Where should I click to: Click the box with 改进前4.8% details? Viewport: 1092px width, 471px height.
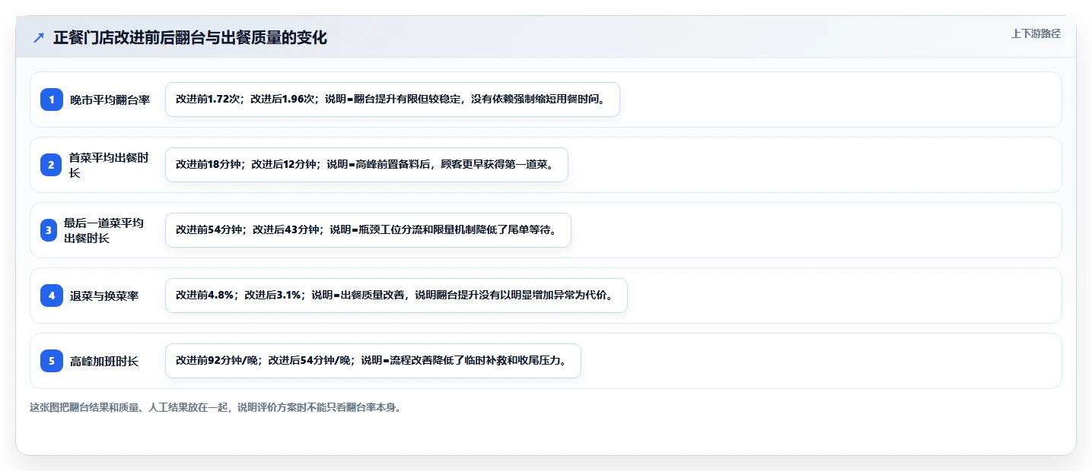396,296
